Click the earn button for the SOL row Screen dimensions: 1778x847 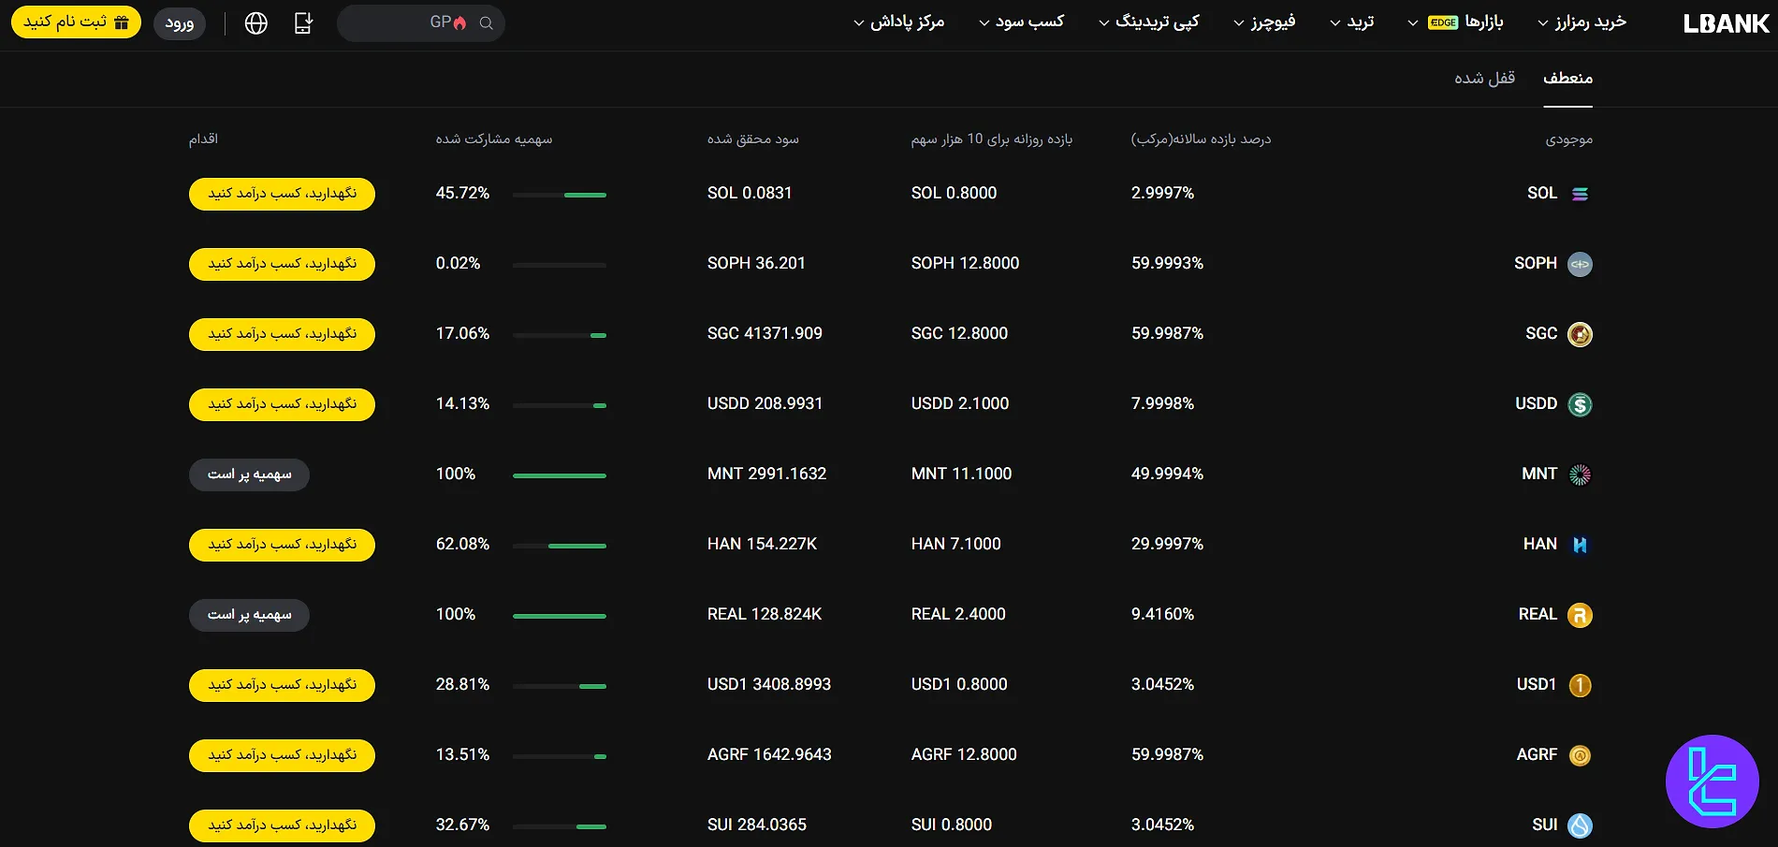(281, 194)
